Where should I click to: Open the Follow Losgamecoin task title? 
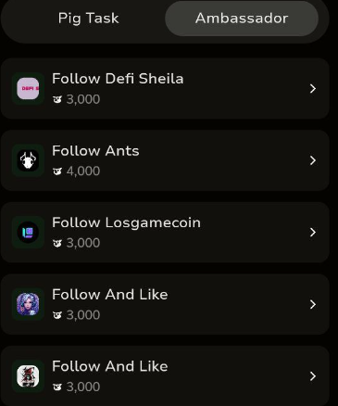pyautogui.click(x=126, y=223)
